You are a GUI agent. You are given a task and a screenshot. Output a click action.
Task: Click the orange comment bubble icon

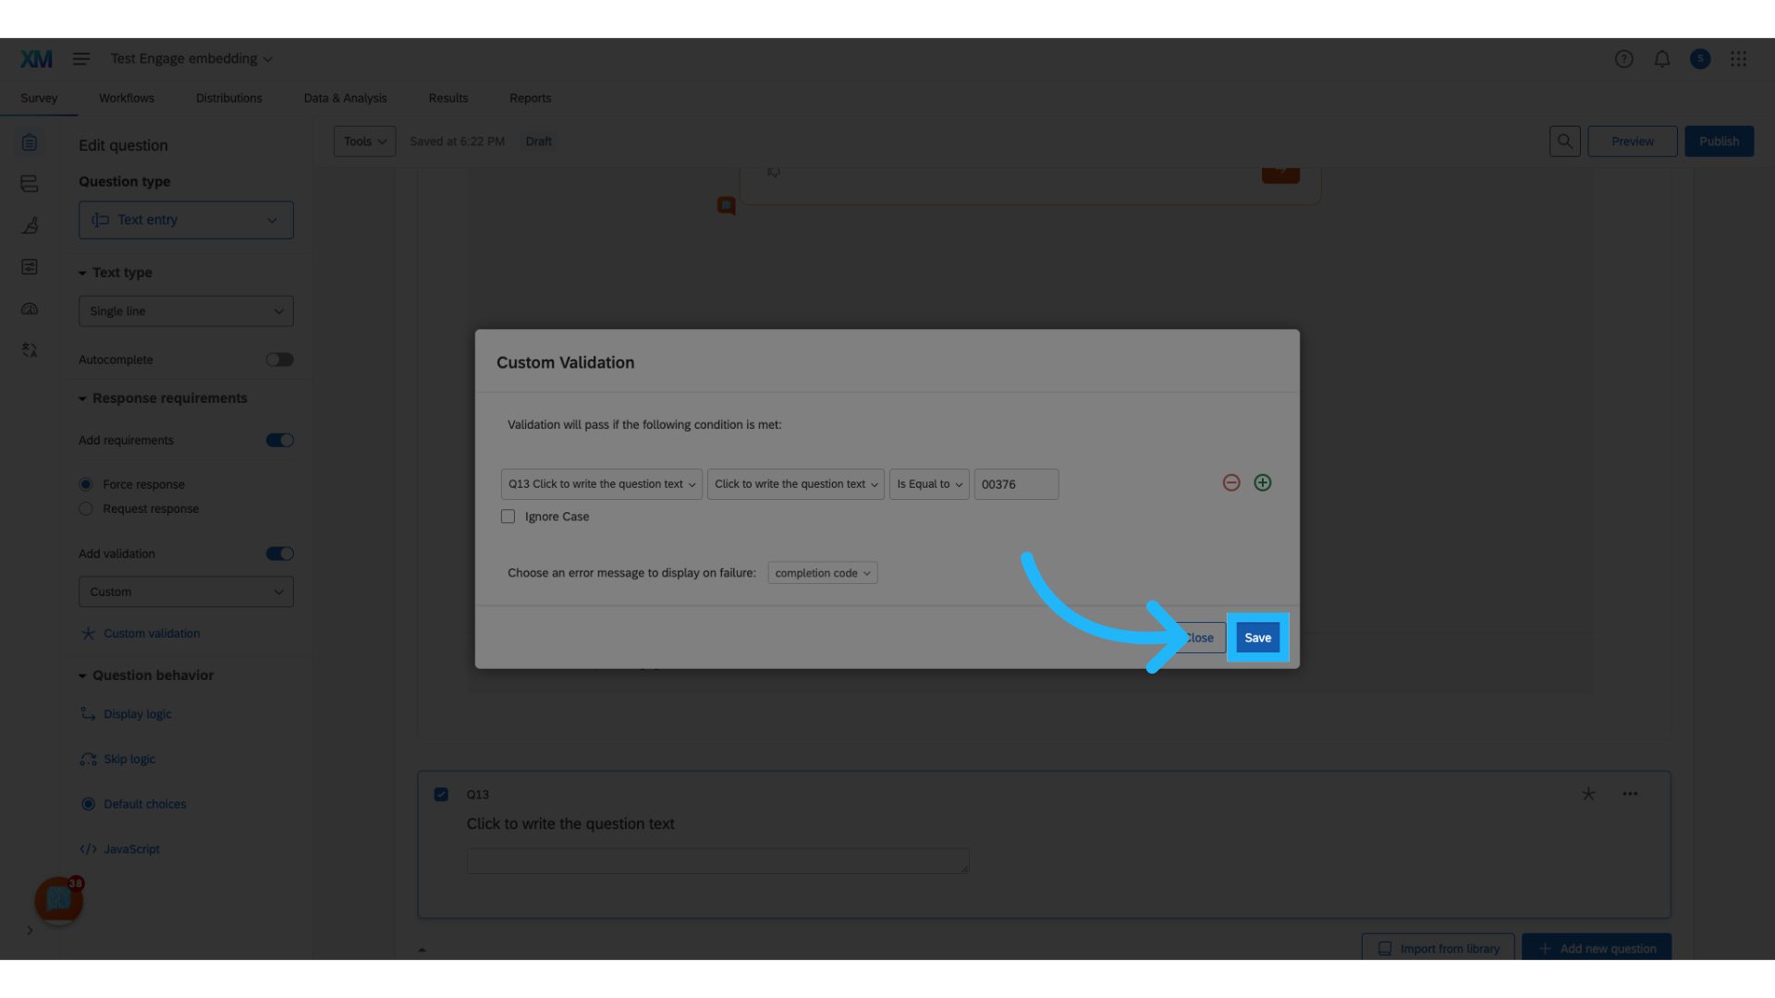(727, 205)
